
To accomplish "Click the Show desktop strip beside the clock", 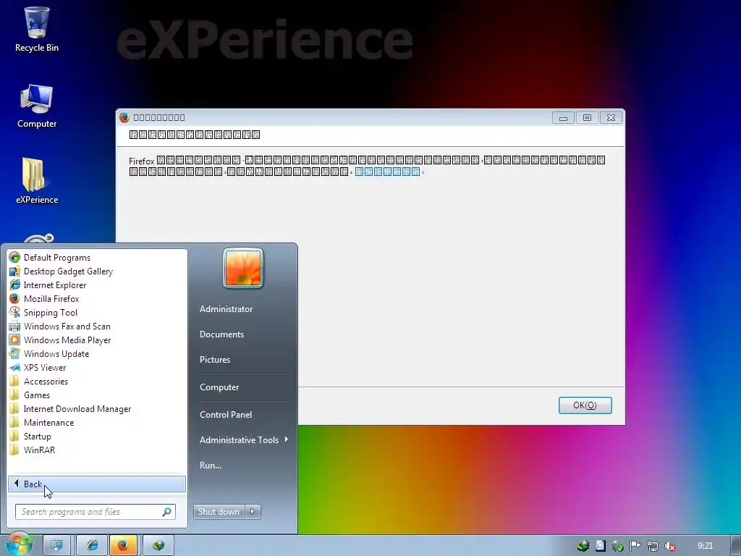I will point(736,546).
